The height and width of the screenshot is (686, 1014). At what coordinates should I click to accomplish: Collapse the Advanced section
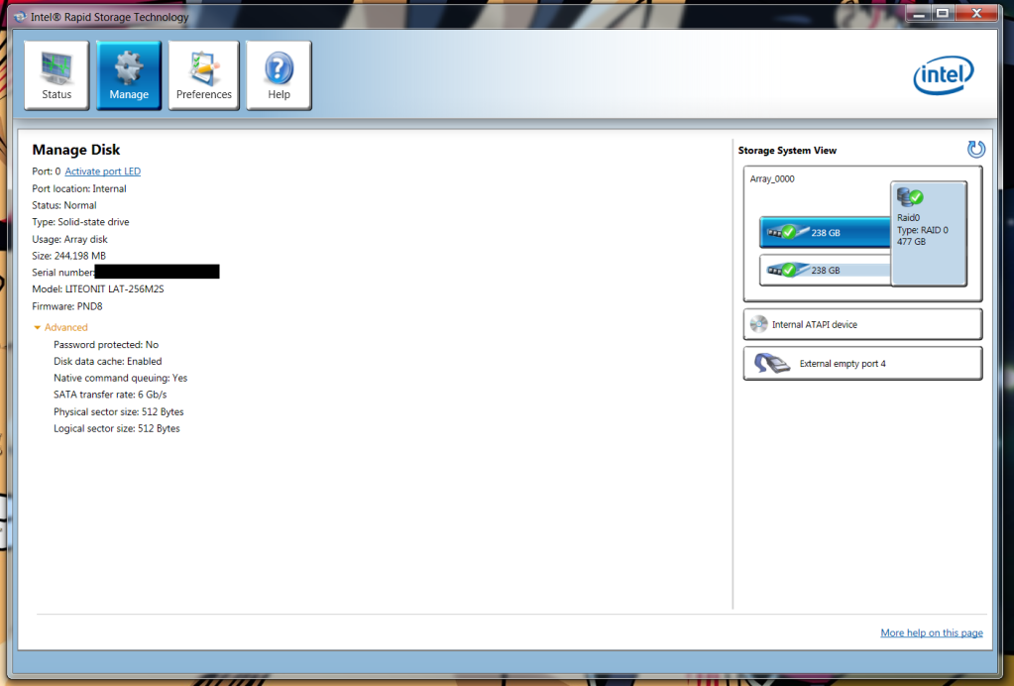point(60,327)
